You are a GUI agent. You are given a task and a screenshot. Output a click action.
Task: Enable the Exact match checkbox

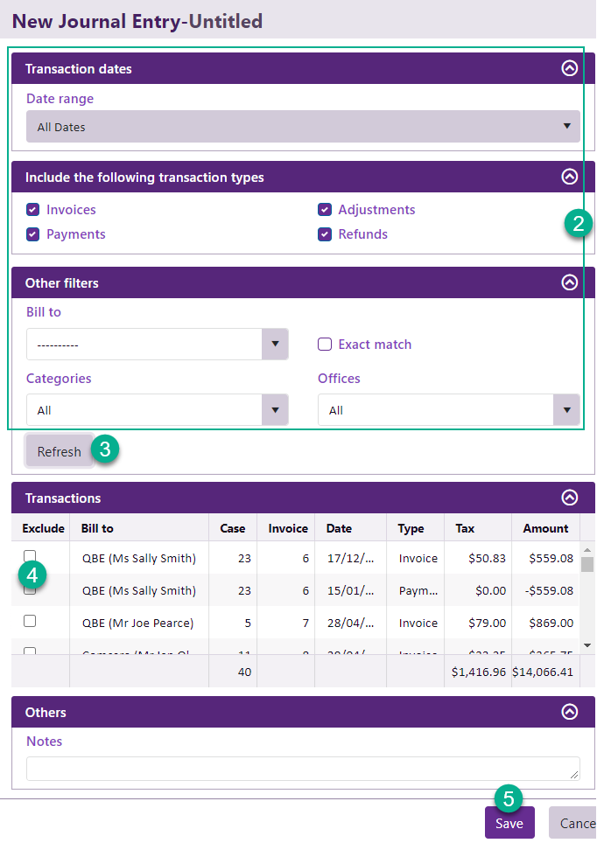[x=325, y=345]
